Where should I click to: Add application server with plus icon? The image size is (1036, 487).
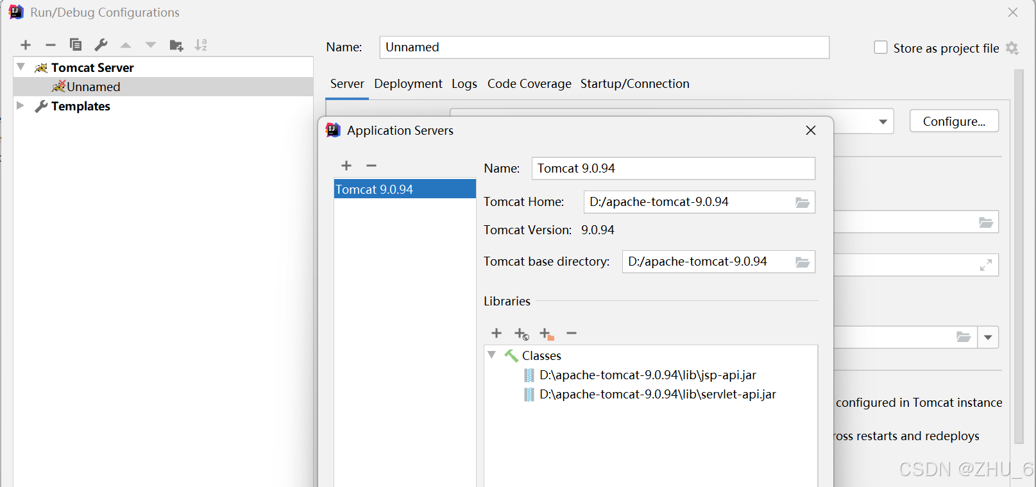346,166
